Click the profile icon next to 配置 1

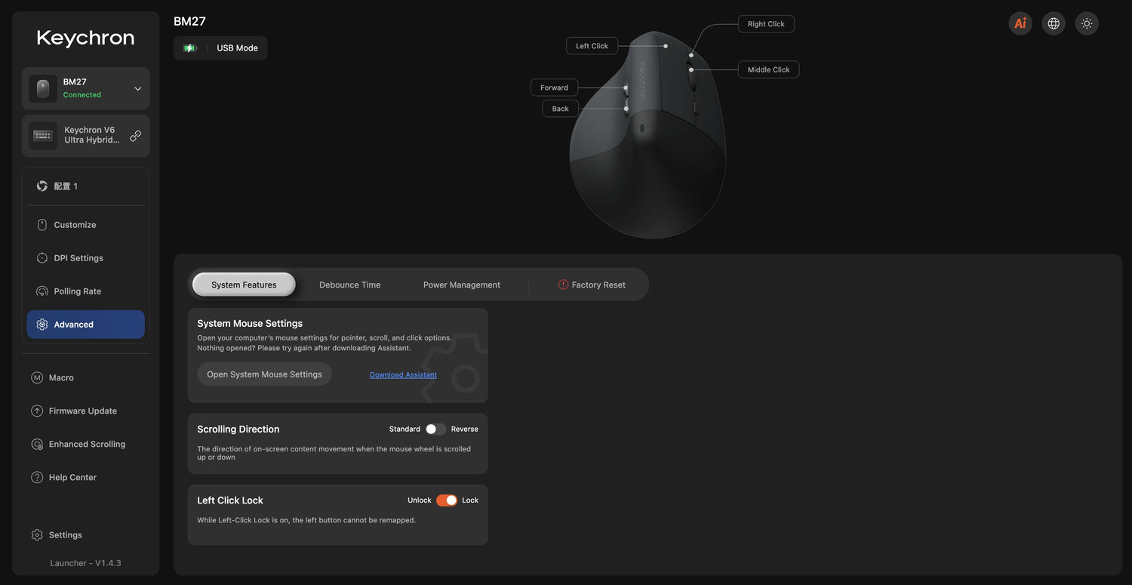pos(42,186)
